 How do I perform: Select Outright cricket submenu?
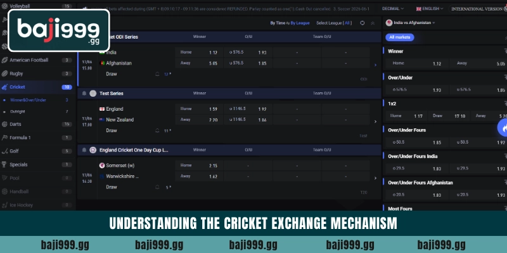(x=18, y=112)
